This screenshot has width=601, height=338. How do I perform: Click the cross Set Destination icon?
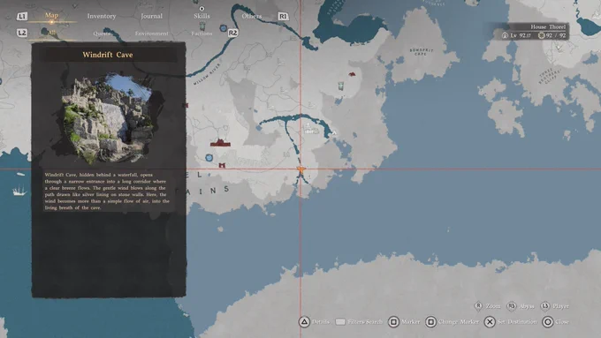point(490,322)
